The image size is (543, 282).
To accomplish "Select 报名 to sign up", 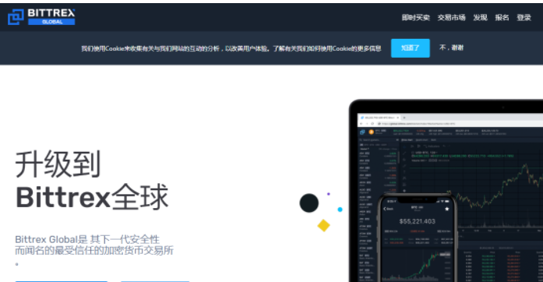I will [502, 17].
